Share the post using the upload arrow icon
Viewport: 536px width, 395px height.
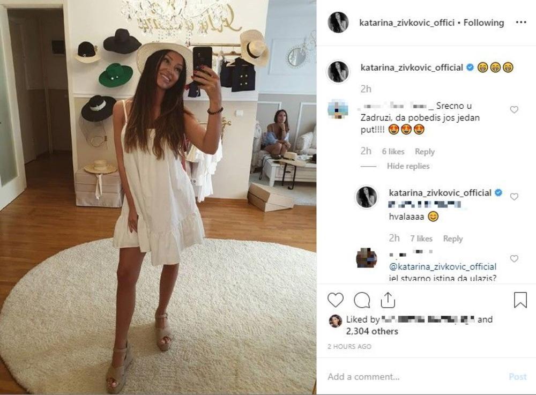coord(388,300)
